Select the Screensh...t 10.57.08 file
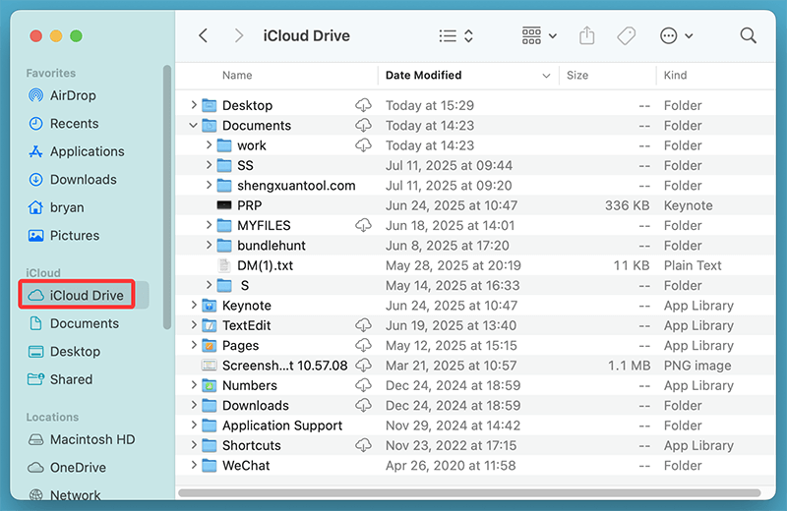The image size is (787, 511). point(475,366)
